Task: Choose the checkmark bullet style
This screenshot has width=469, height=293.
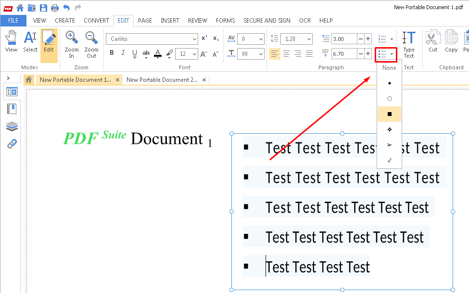Action: pos(389,160)
